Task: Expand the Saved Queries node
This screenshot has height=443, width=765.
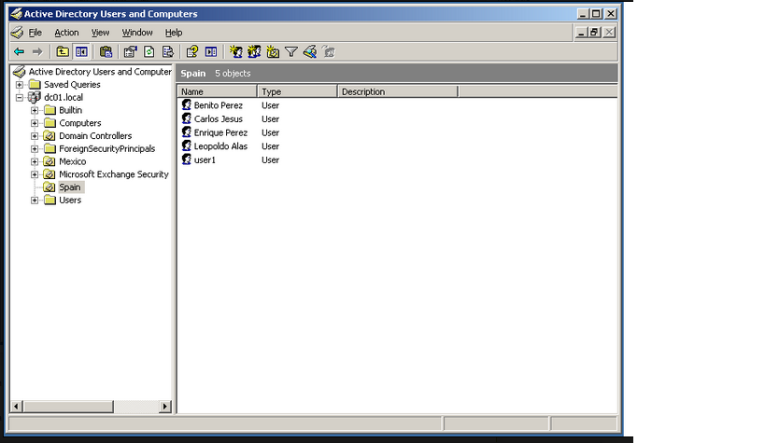Action: (x=20, y=85)
